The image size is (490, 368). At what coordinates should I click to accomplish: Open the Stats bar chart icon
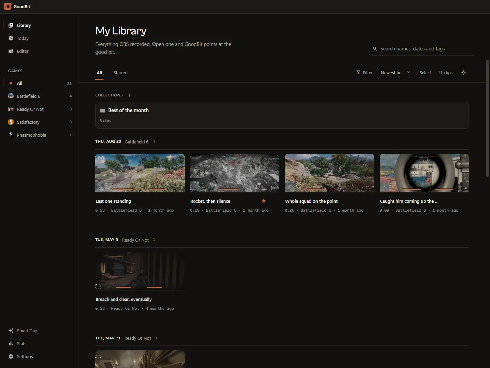click(x=11, y=343)
